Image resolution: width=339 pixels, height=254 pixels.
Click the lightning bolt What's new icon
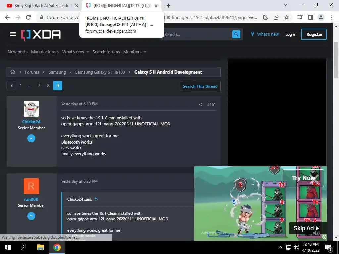(x=252, y=34)
